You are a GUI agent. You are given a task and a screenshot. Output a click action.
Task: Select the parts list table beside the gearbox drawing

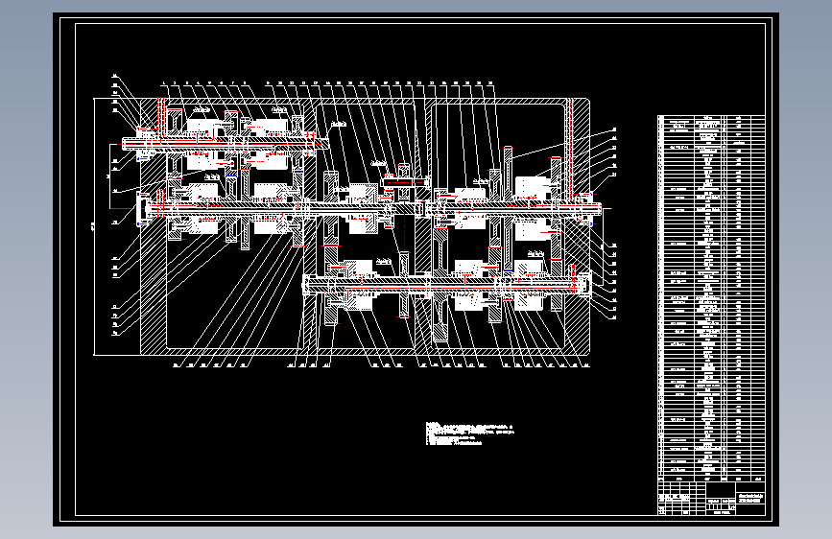tap(711, 298)
